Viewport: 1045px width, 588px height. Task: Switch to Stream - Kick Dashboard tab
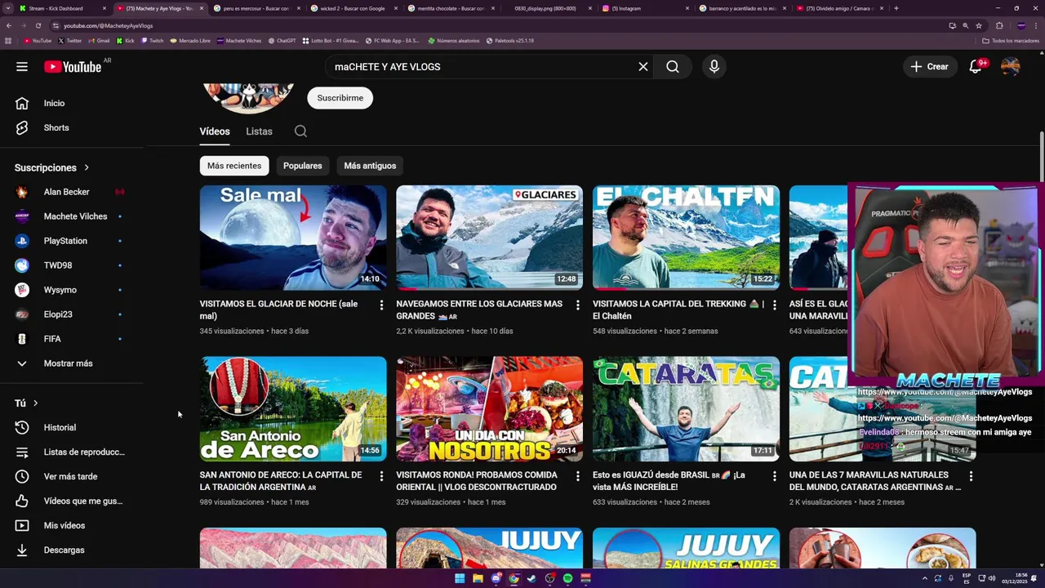[64, 8]
